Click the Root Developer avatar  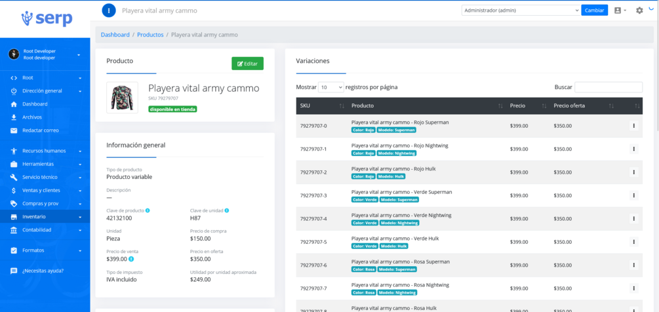click(x=14, y=54)
